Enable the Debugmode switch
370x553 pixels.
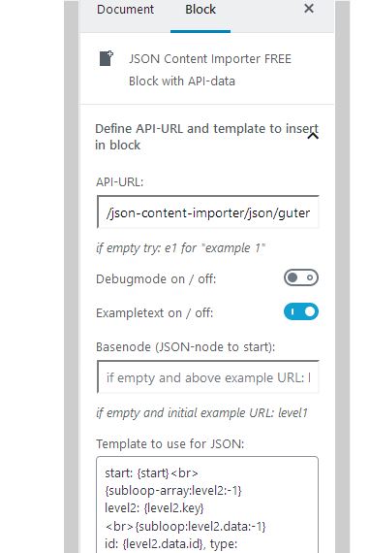point(301,277)
